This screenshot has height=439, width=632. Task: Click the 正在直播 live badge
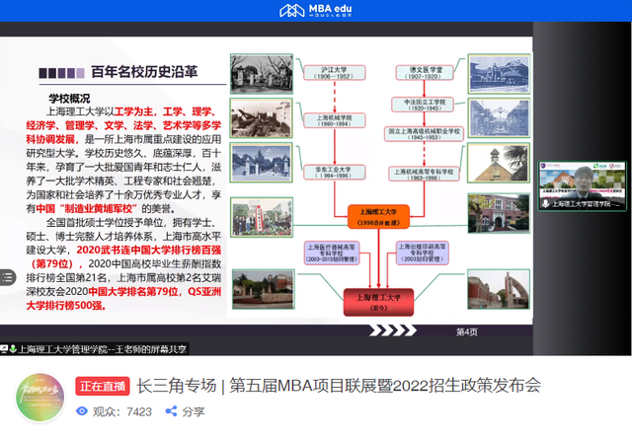click(103, 387)
